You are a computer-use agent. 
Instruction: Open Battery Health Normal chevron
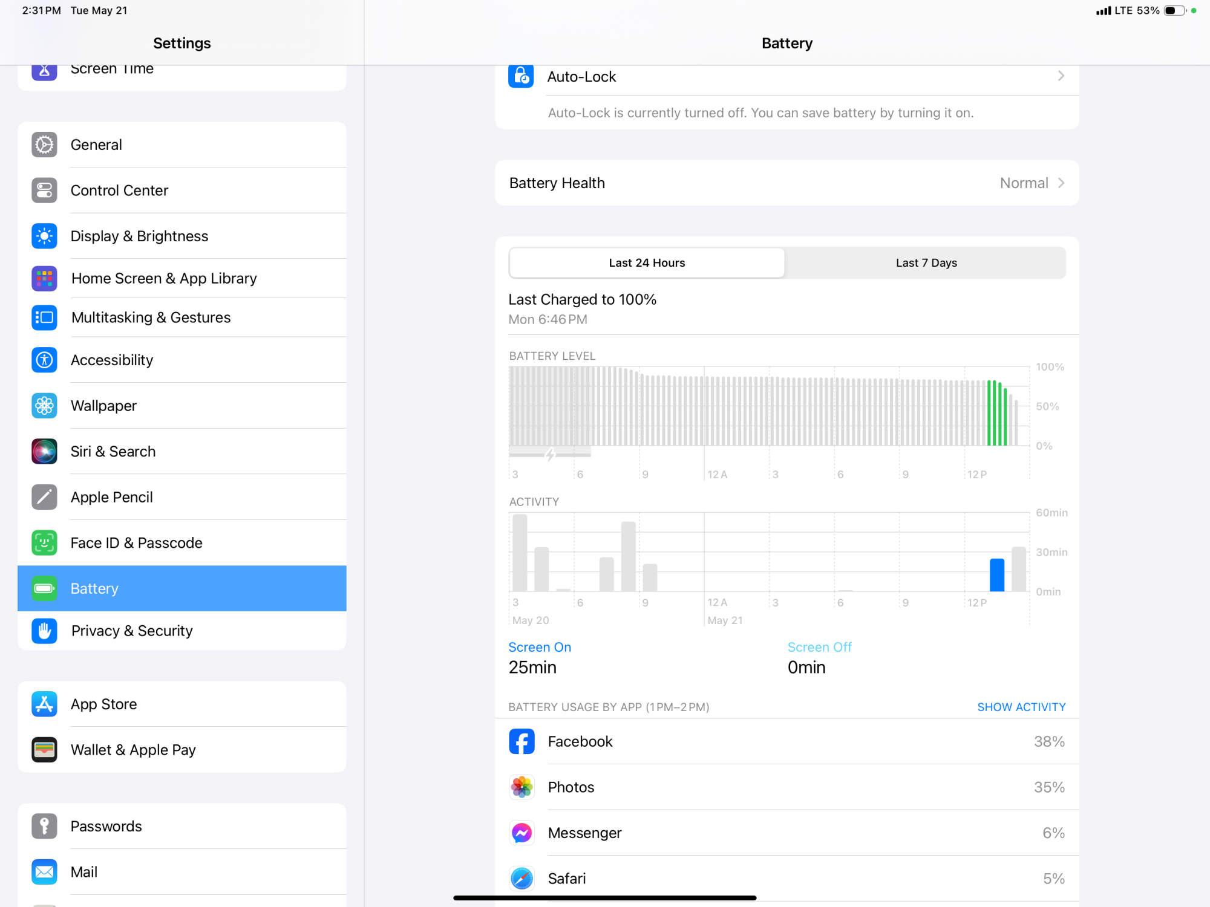click(x=1061, y=183)
